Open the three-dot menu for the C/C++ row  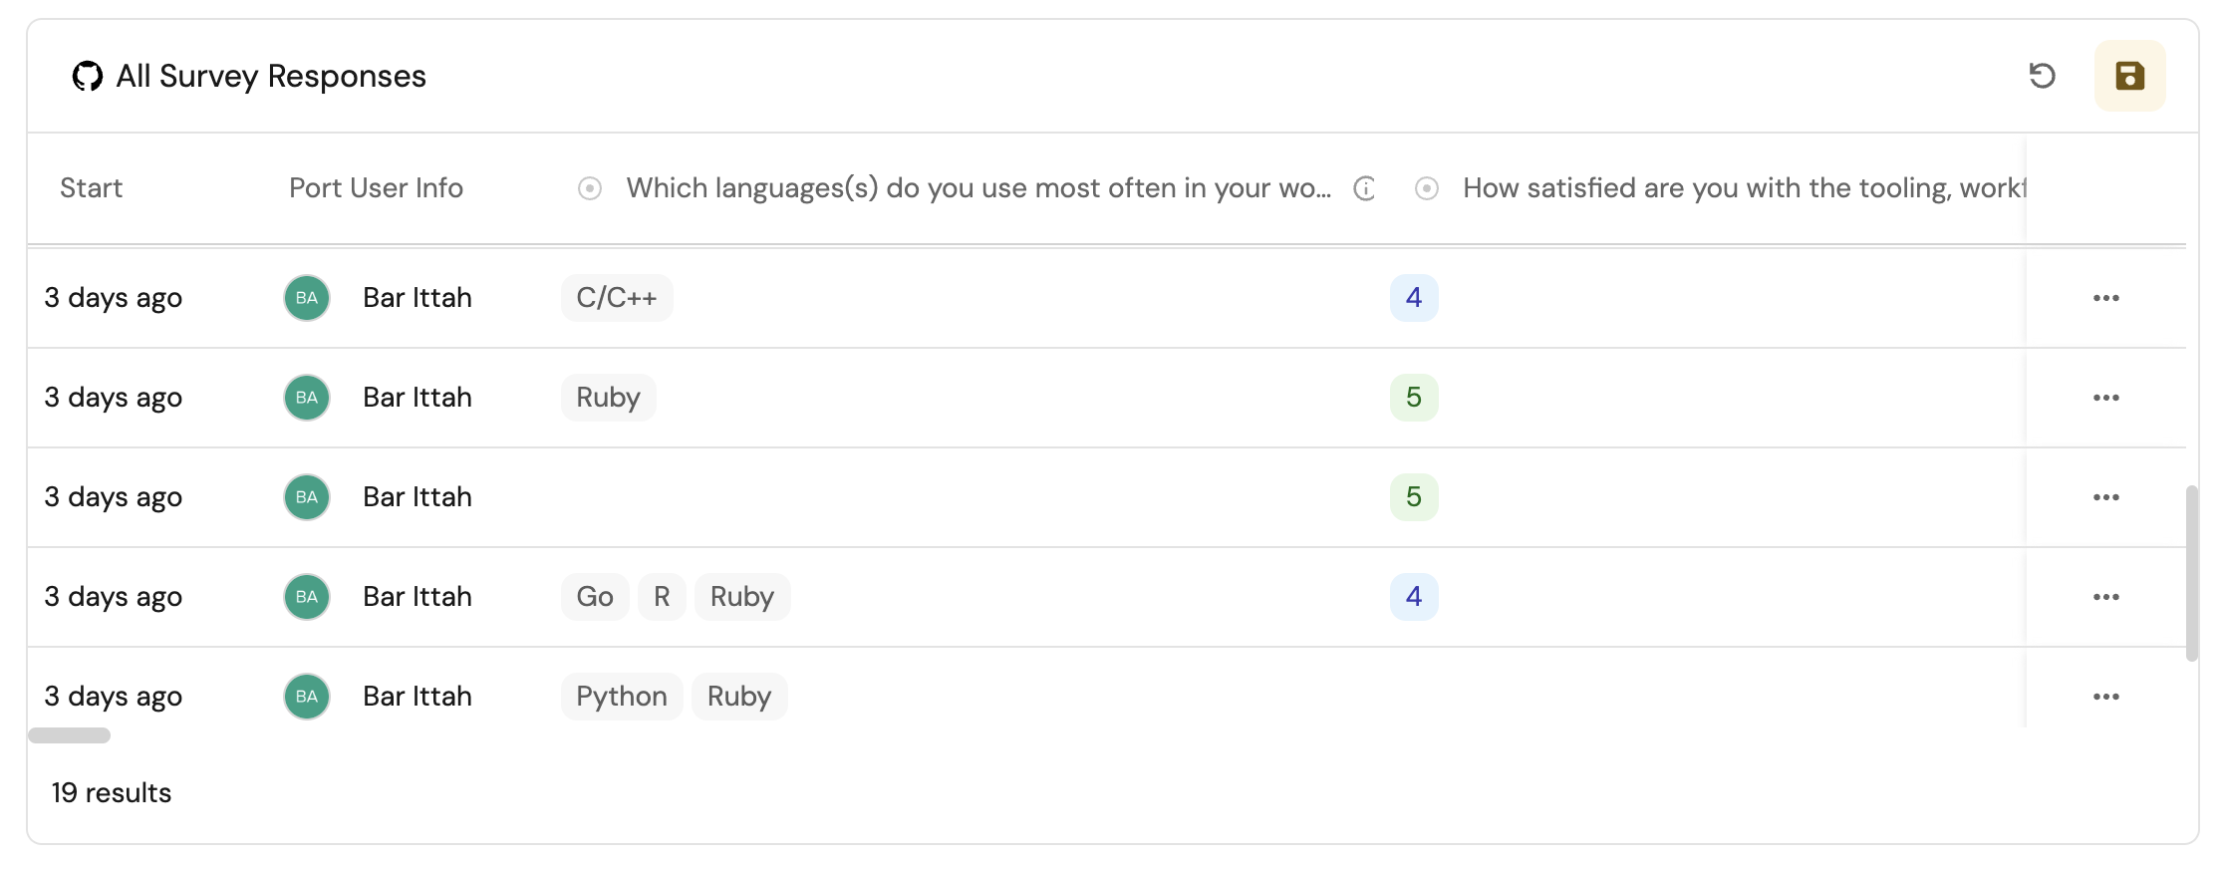pos(2105,298)
